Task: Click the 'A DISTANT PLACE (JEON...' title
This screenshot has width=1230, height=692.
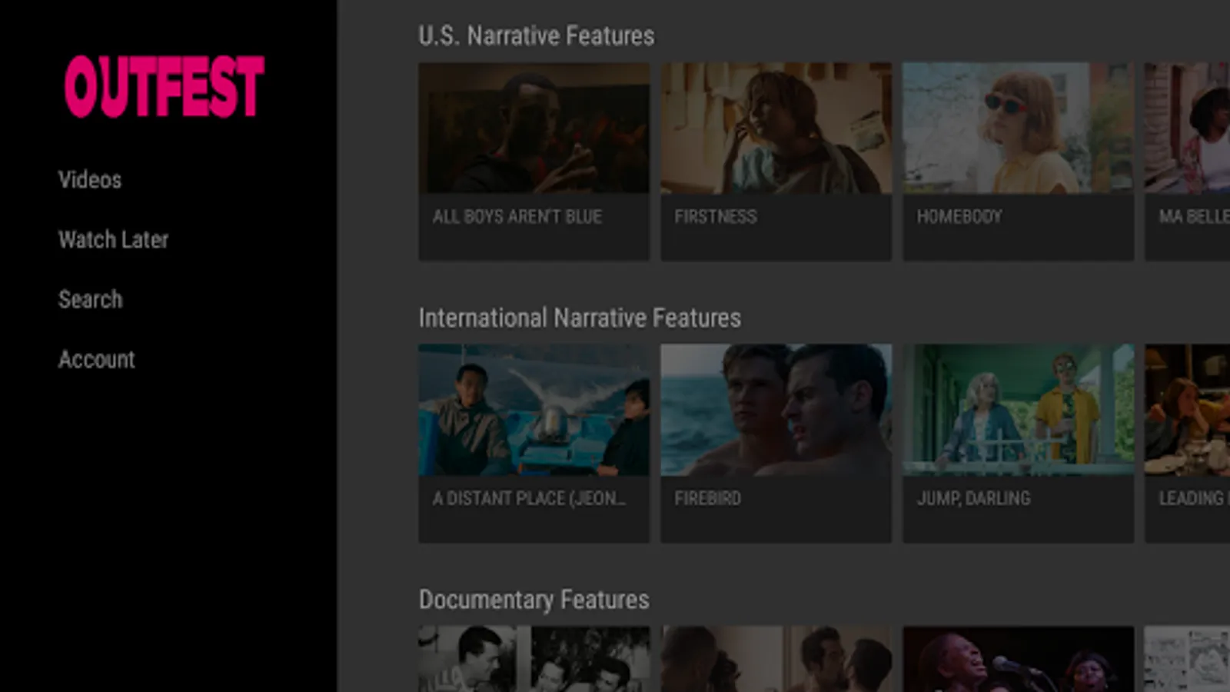Action: (x=529, y=499)
